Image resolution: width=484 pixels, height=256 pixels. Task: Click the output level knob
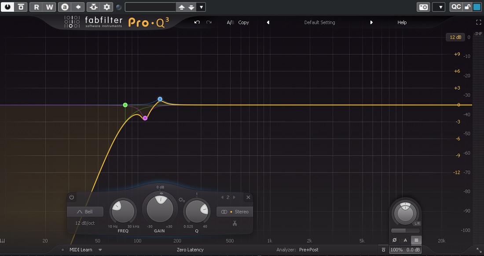(405, 213)
